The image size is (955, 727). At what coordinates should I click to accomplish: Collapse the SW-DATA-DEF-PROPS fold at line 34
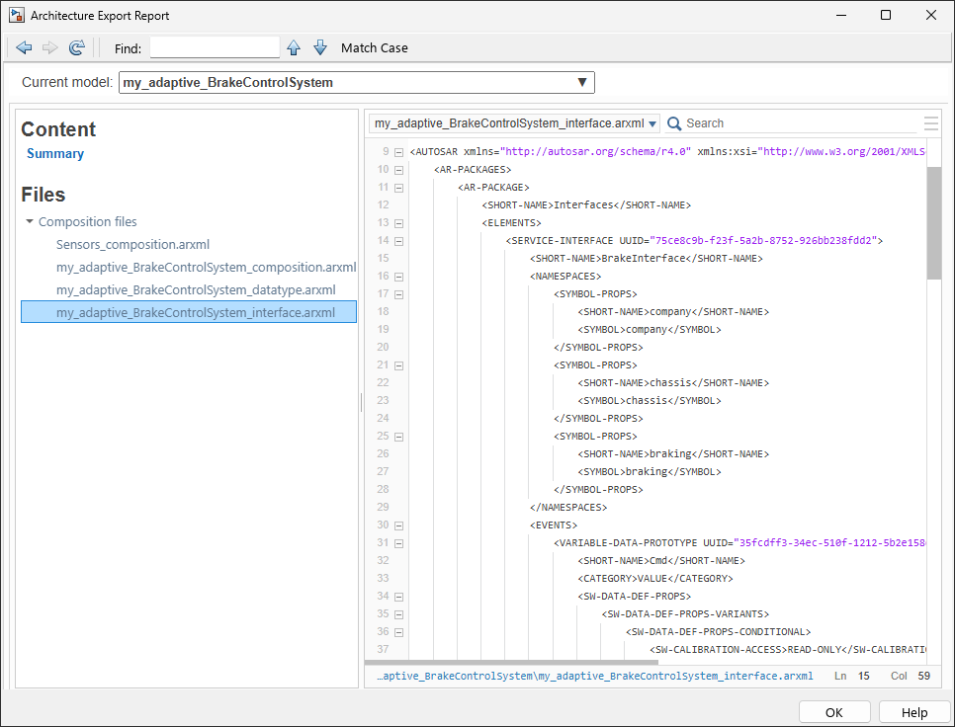coord(399,597)
